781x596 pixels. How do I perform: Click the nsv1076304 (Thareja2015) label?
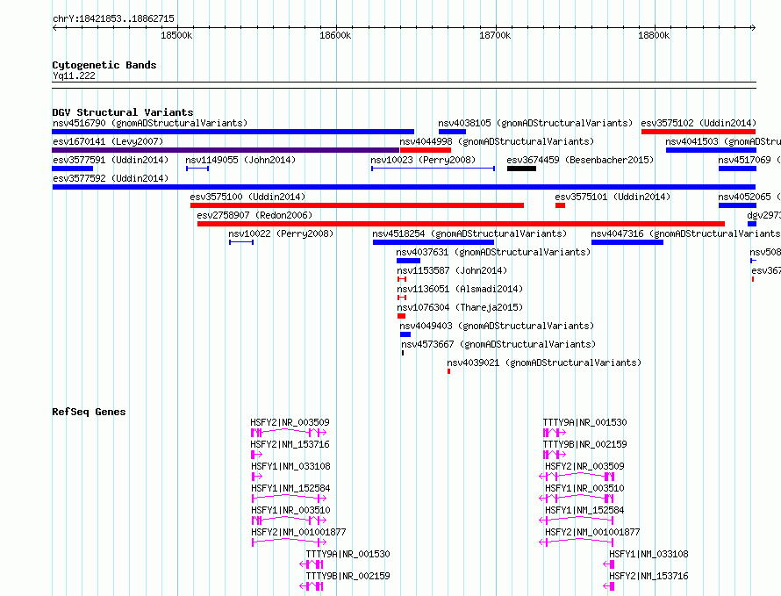[x=460, y=307]
